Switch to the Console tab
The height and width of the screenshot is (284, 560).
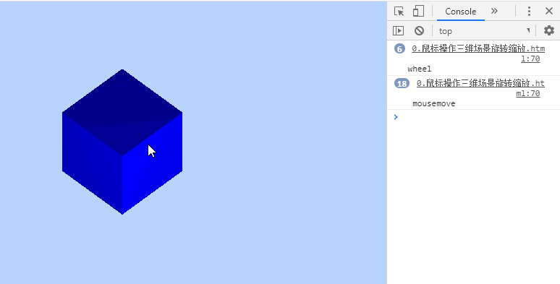[x=460, y=12]
